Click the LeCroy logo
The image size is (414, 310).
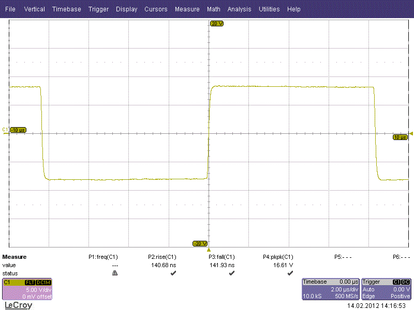(19, 305)
